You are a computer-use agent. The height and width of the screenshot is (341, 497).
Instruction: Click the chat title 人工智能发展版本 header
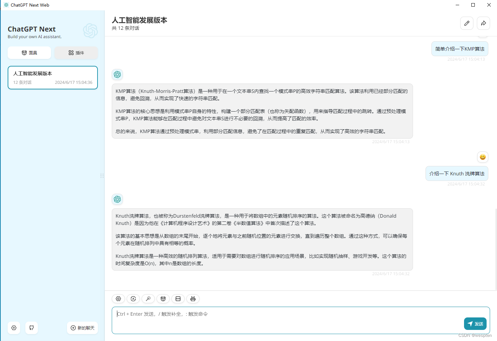[x=140, y=20]
